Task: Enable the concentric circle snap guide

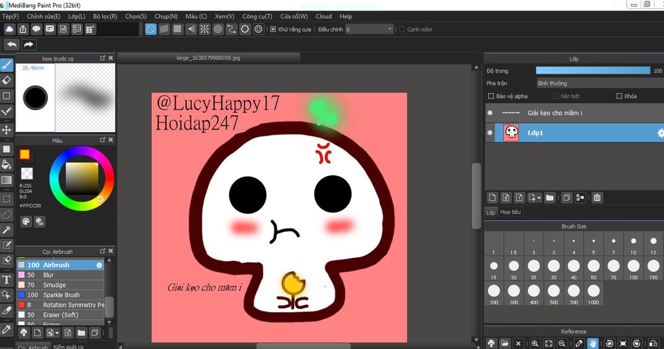Action: click(x=218, y=29)
